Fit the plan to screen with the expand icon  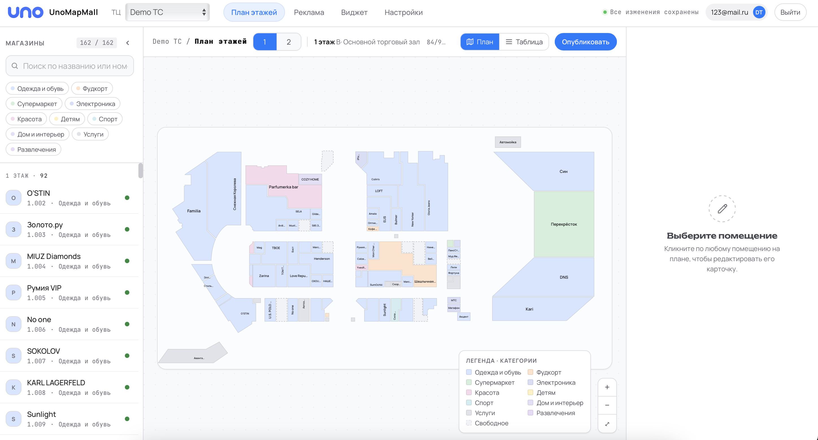[x=607, y=424]
